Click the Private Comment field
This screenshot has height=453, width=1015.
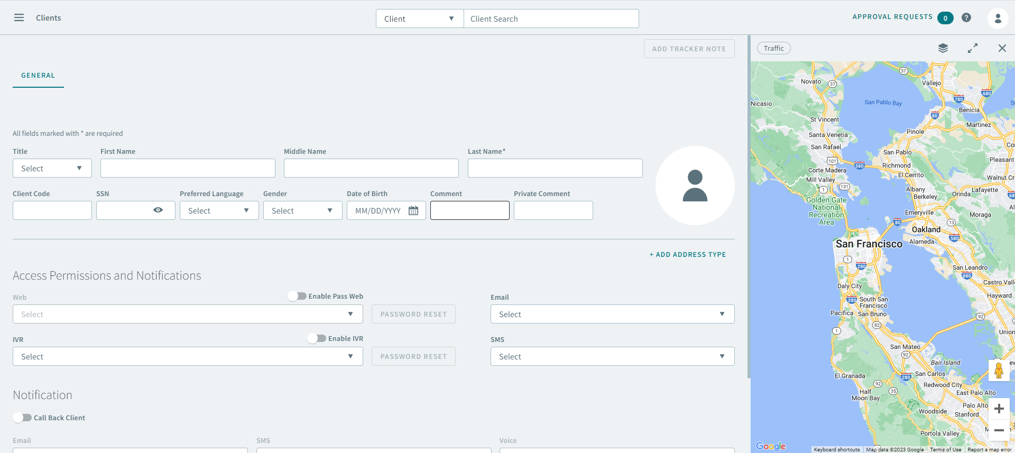coord(553,210)
